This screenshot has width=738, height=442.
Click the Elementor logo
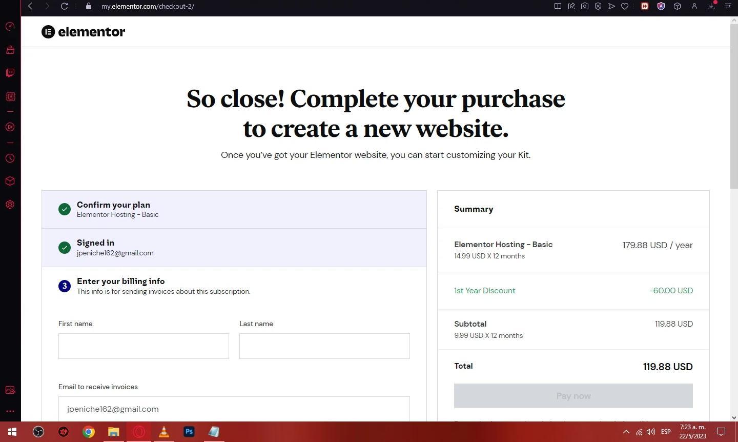[83, 32]
